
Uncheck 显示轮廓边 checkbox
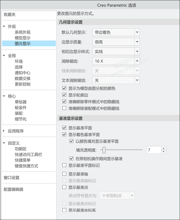[x=64, y=95]
